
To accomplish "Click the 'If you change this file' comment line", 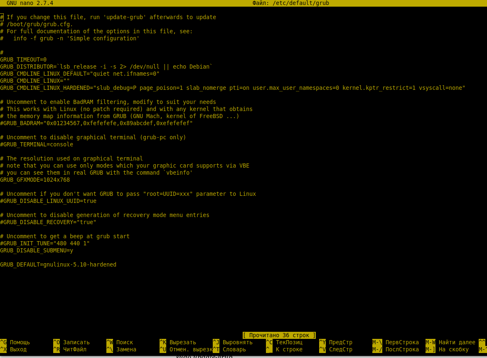I will tap(108, 17).
